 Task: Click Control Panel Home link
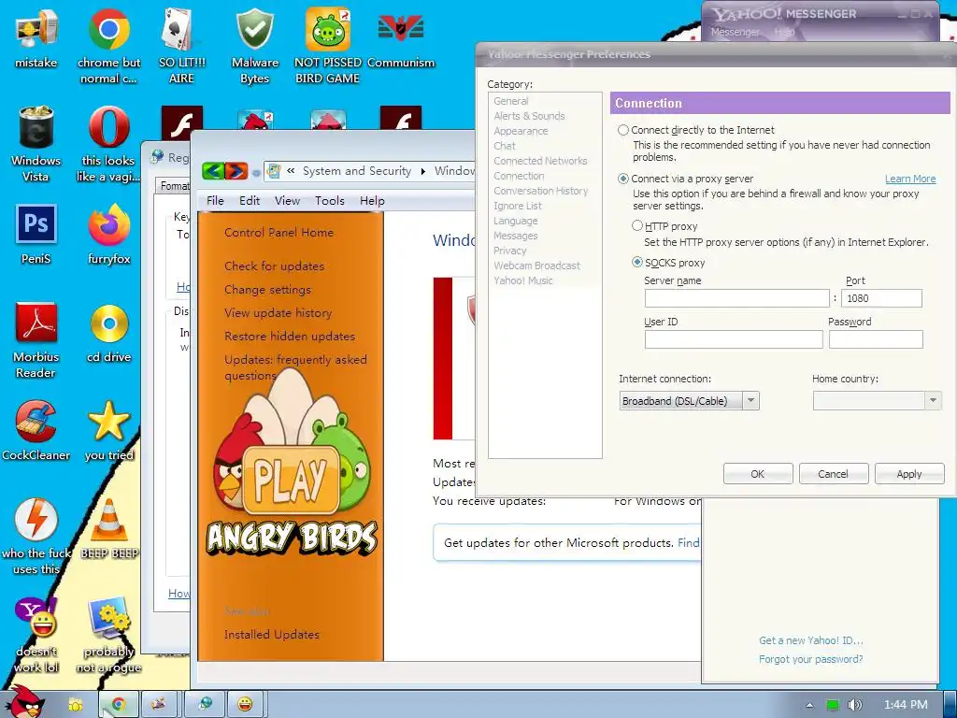pyautogui.click(x=279, y=233)
